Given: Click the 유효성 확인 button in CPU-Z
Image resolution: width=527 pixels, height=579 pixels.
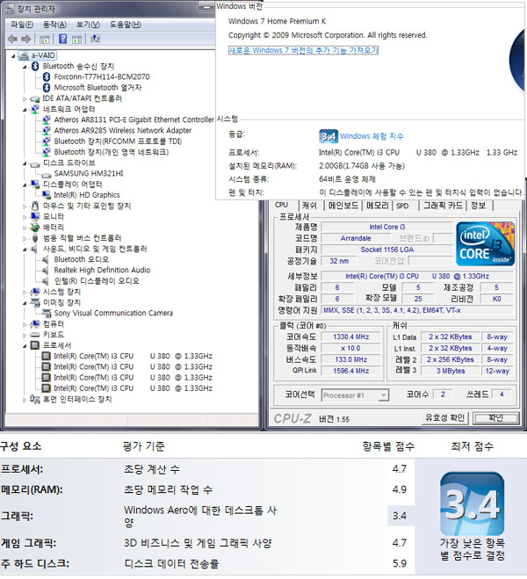Looking at the screenshot, I should point(444,418).
